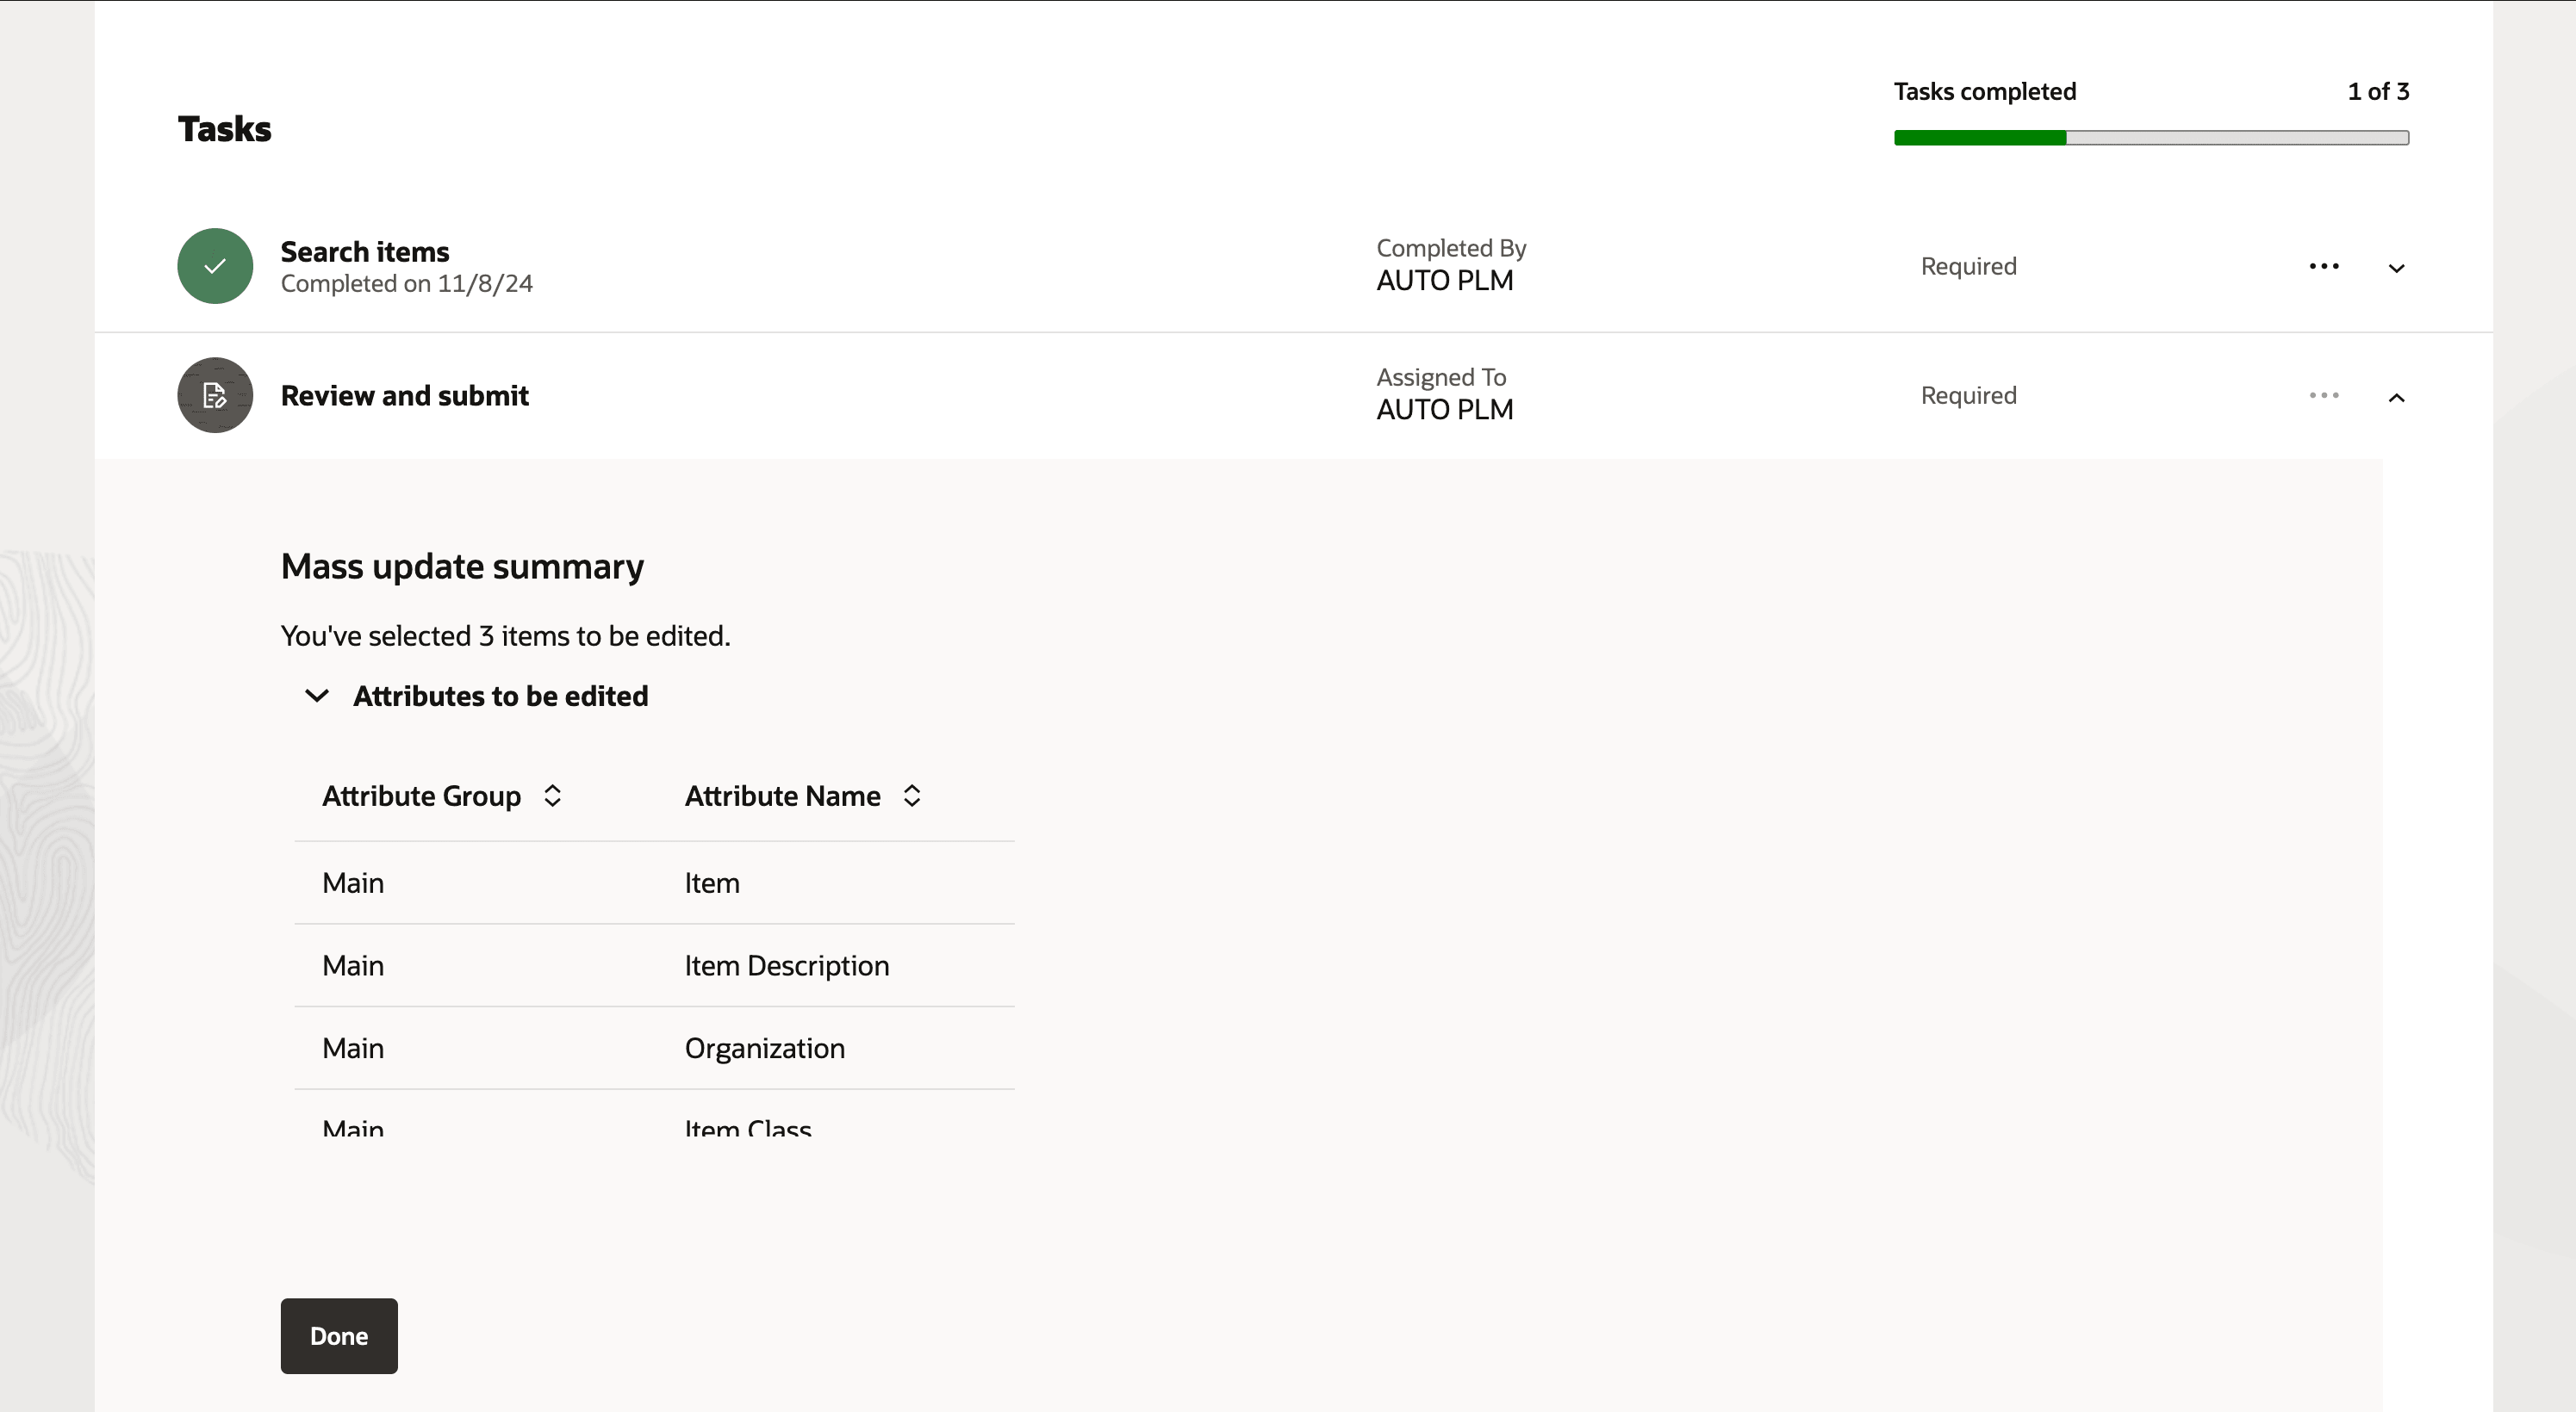Viewport: 2576px width, 1412px height.
Task: Click the Attribute Name column header
Action: 783,796
